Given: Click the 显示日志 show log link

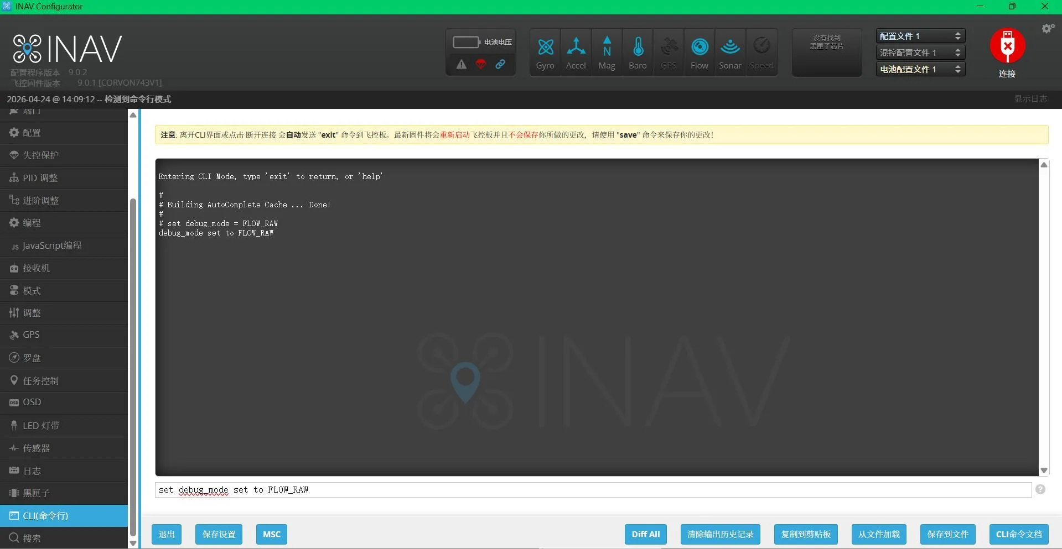Looking at the screenshot, I should pos(1030,99).
